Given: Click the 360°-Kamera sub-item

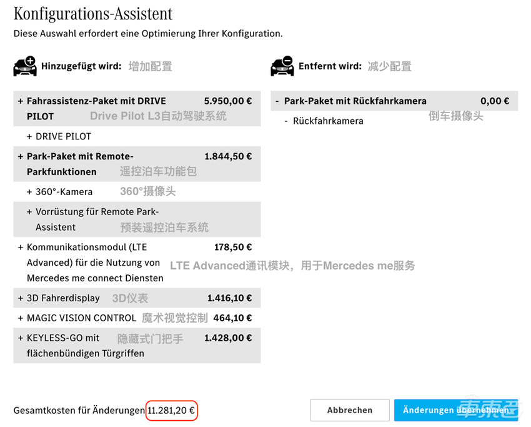Looking at the screenshot, I should (x=64, y=192).
